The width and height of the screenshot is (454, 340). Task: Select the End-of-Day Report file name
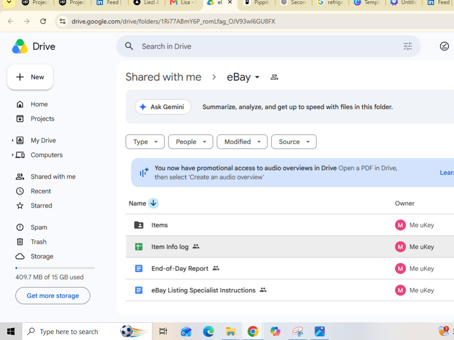[179, 268]
